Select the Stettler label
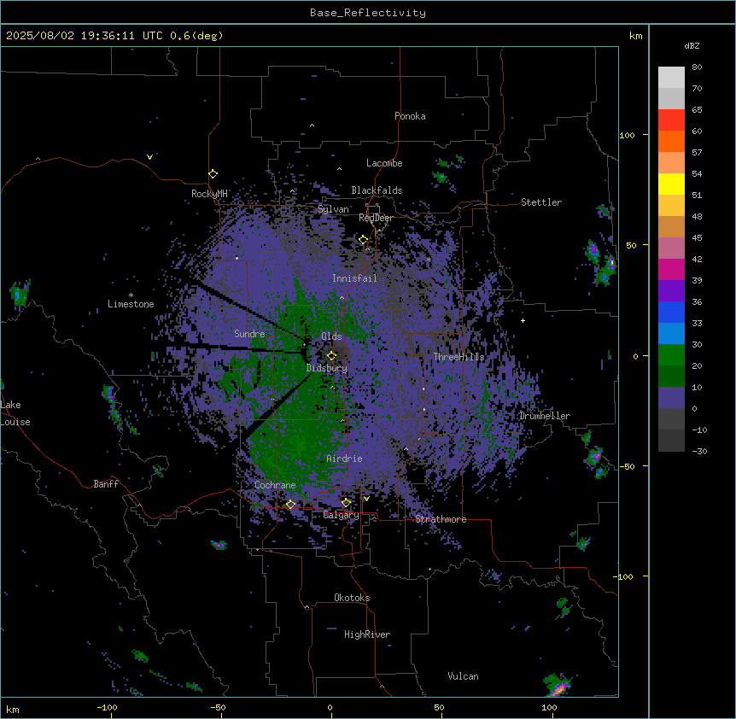Screen dimensions: 736x719 click(541, 202)
